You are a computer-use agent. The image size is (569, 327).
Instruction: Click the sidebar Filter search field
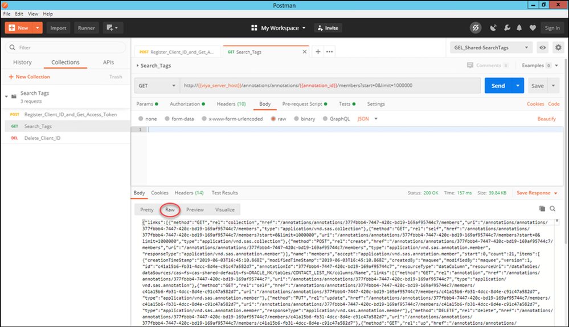(66, 47)
